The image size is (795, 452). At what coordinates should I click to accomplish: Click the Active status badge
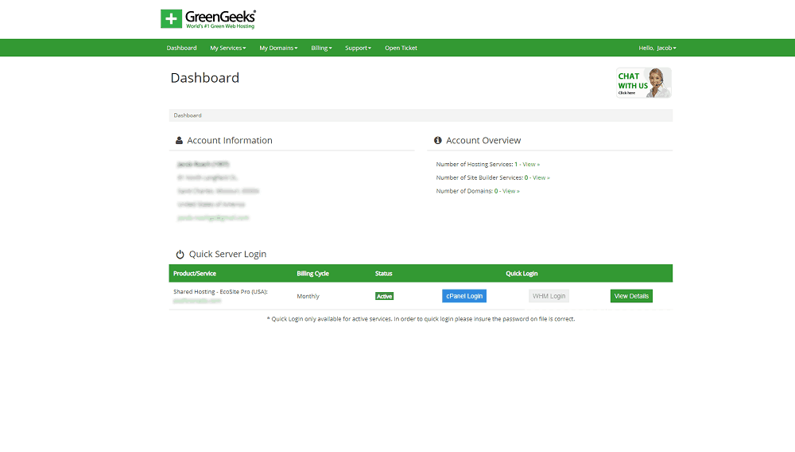(384, 296)
